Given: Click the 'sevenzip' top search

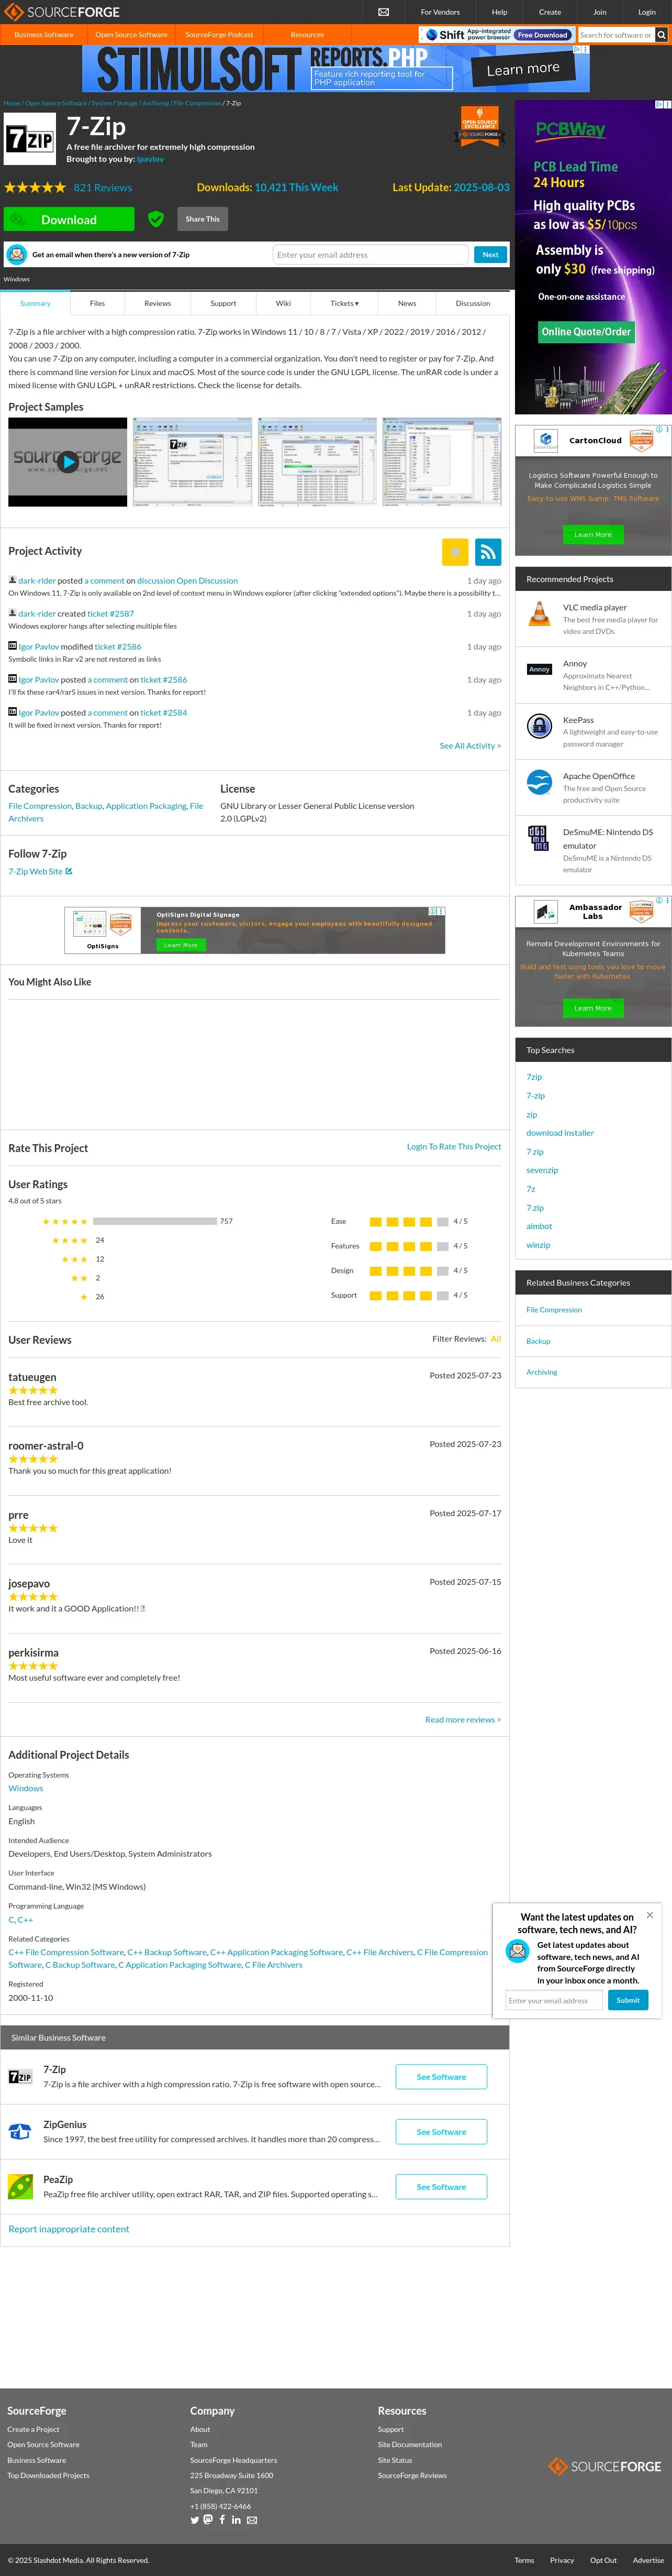Looking at the screenshot, I should (542, 1170).
